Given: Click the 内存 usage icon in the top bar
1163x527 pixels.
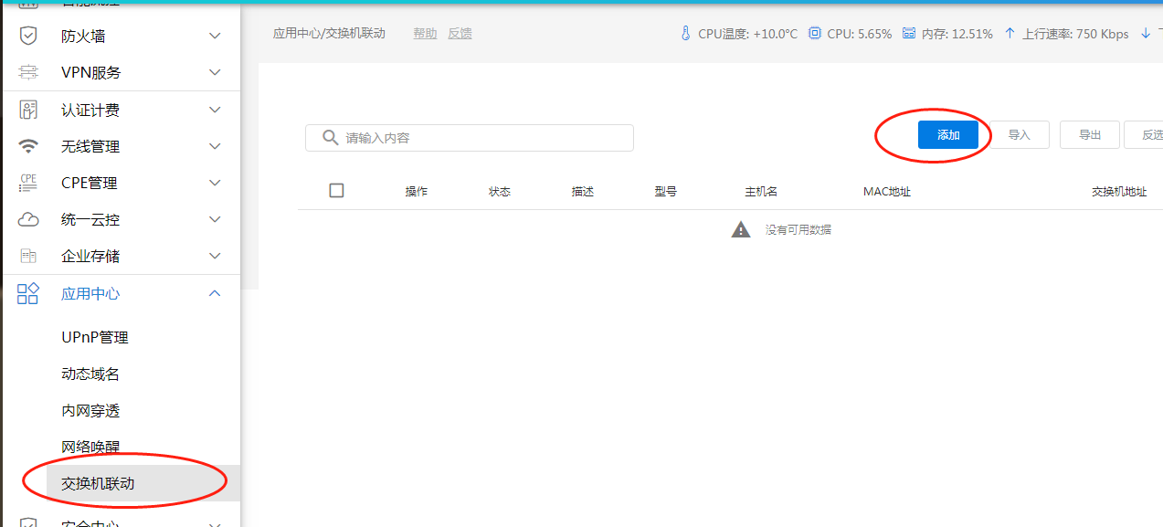Looking at the screenshot, I should [908, 33].
